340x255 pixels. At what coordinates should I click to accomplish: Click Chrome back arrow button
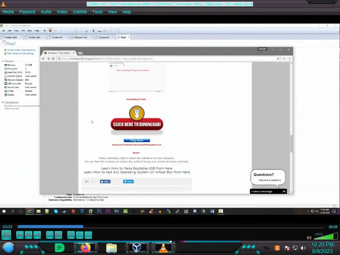point(43,58)
